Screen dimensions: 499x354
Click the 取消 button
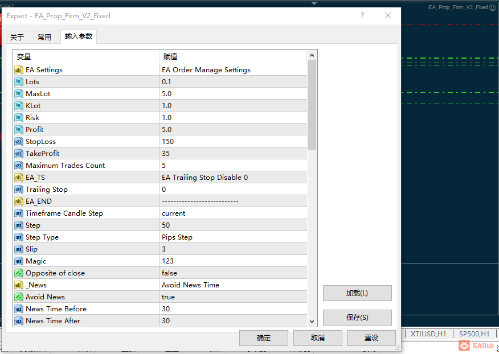click(x=318, y=337)
